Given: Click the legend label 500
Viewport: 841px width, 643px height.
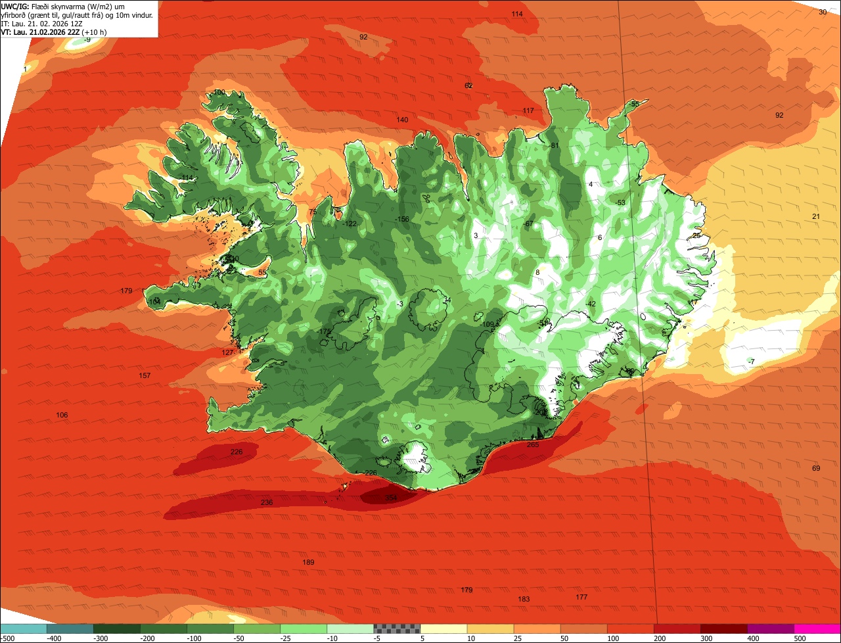Looking at the screenshot, I should pyautogui.click(x=800, y=638).
